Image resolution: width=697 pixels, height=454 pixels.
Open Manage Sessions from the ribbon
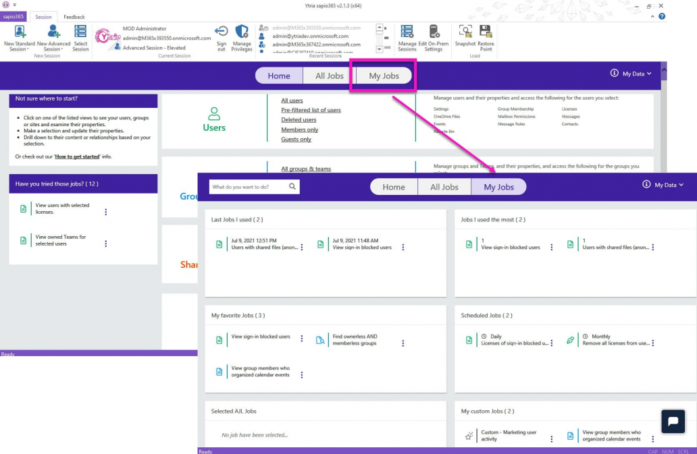pyautogui.click(x=407, y=38)
